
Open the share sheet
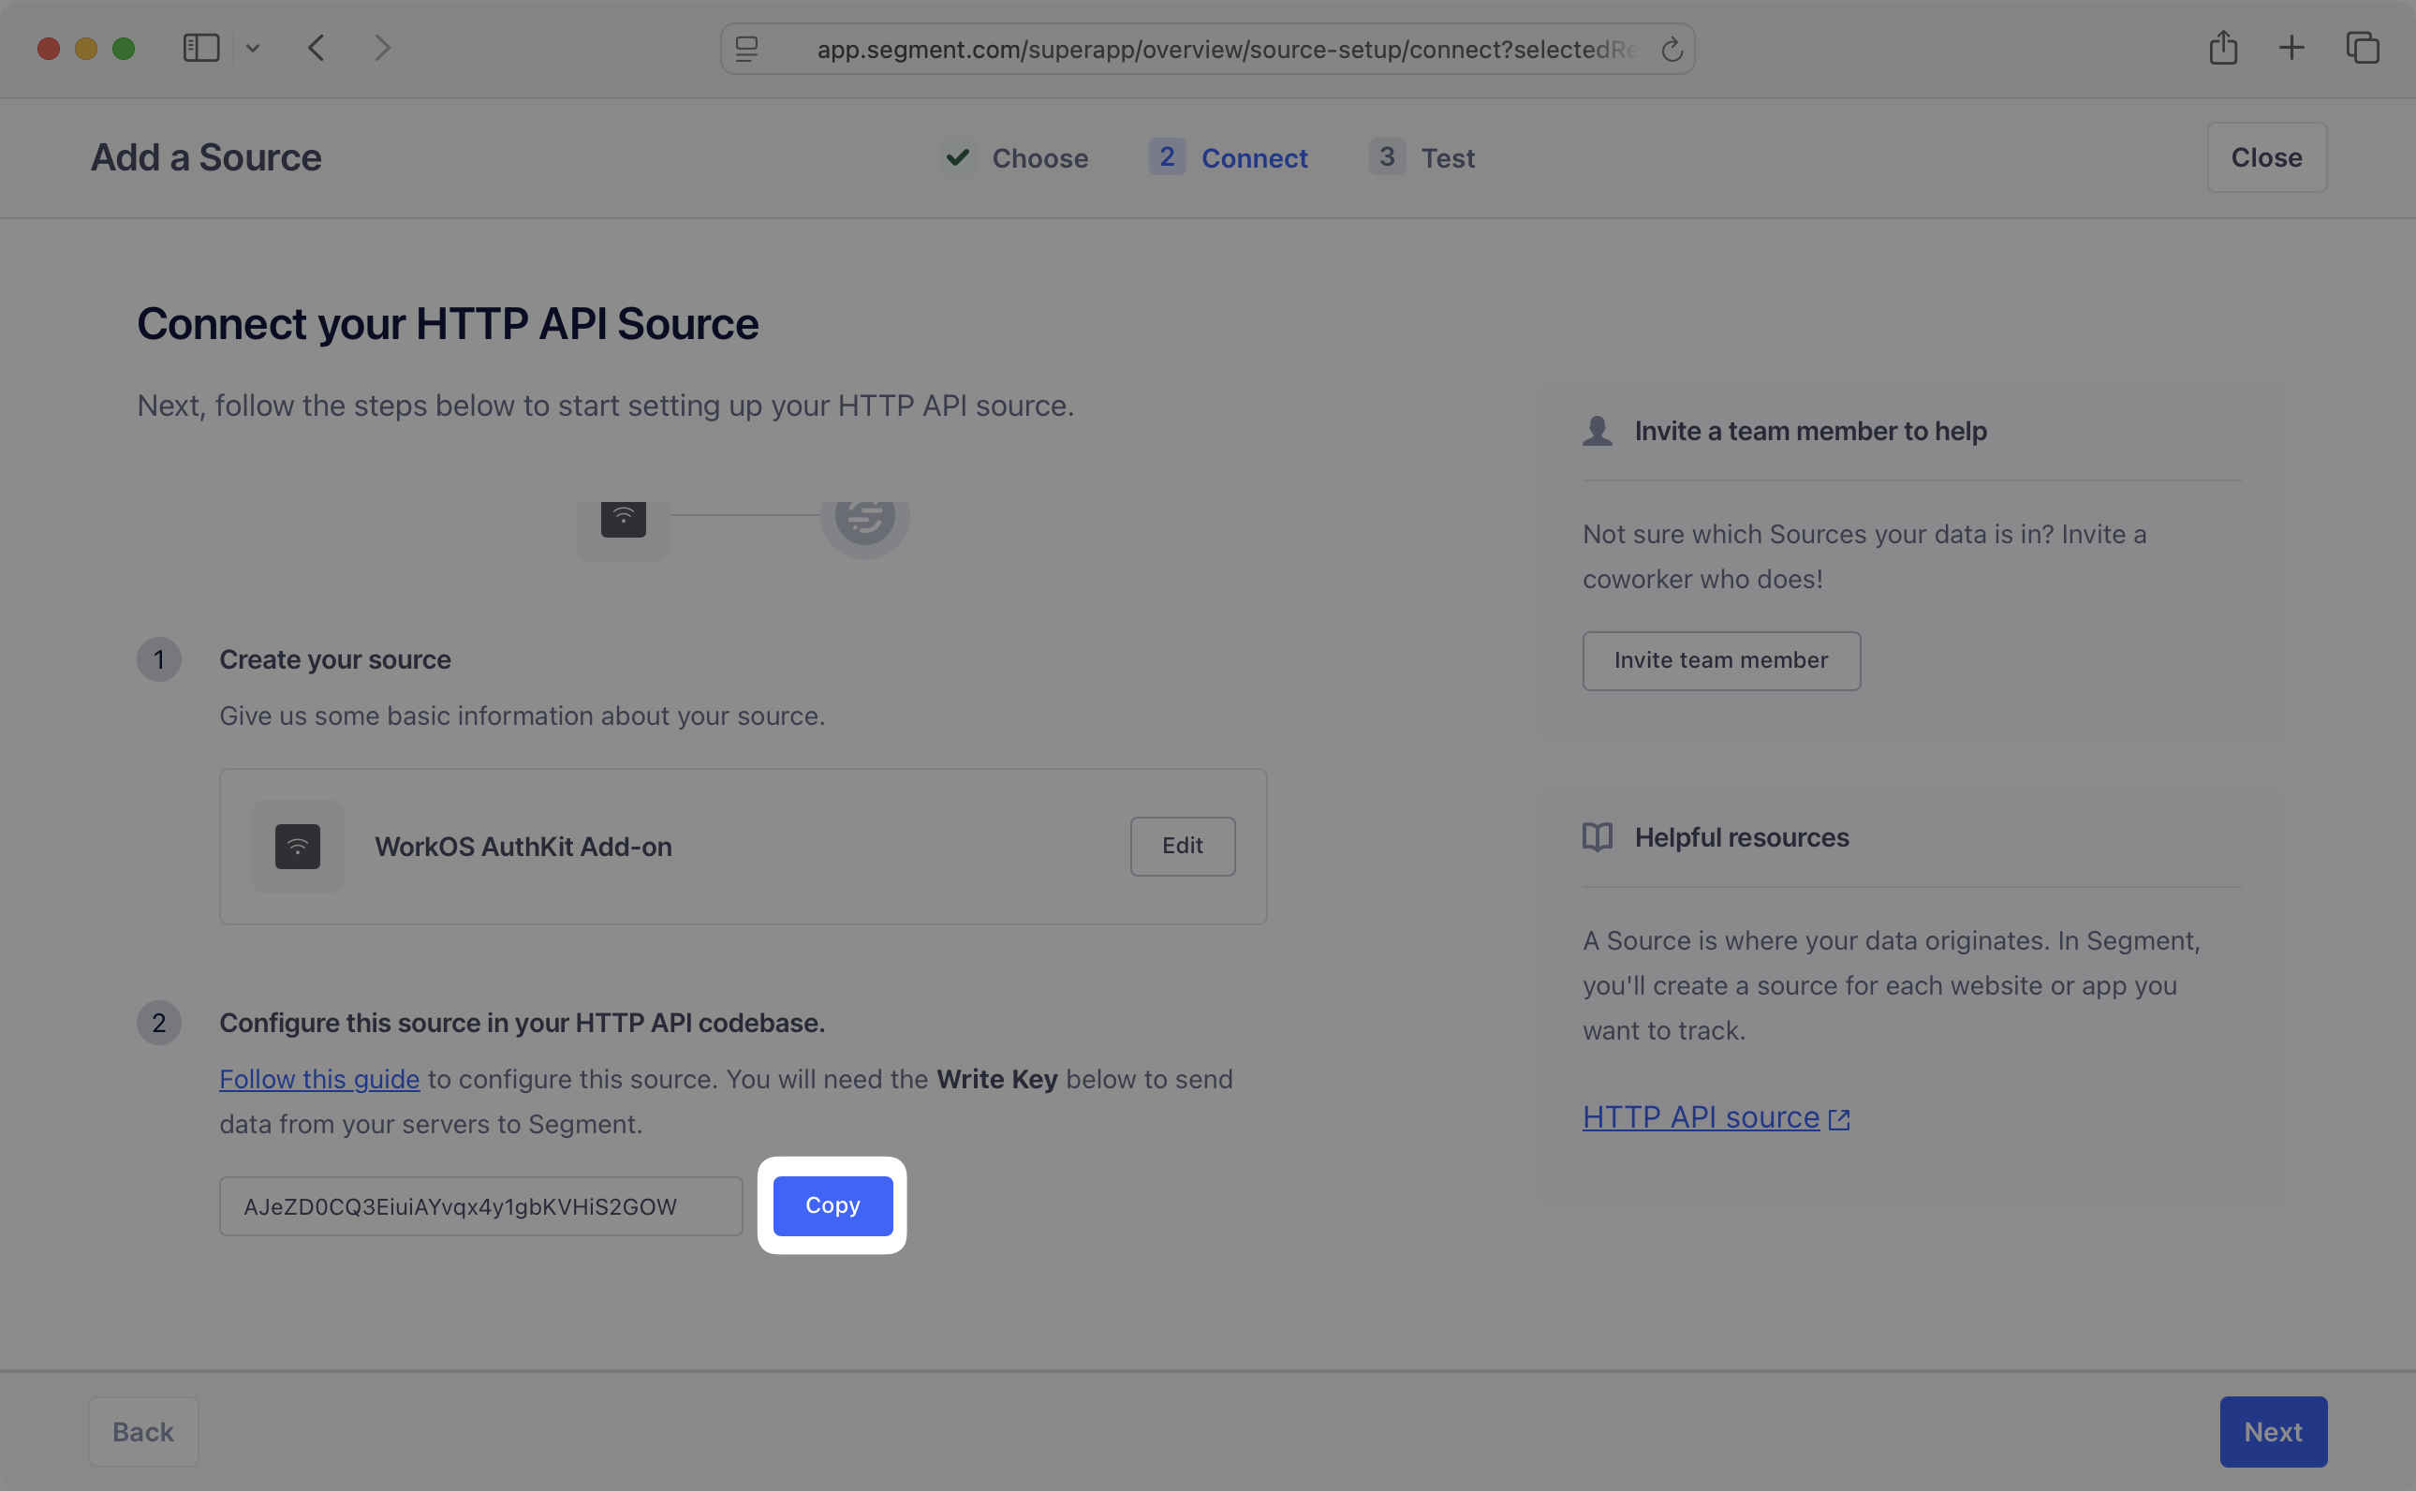click(2223, 48)
